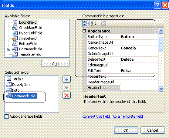Move selected field up with blue arrow
Screen dimensions: 169x138
click(x=67, y=79)
